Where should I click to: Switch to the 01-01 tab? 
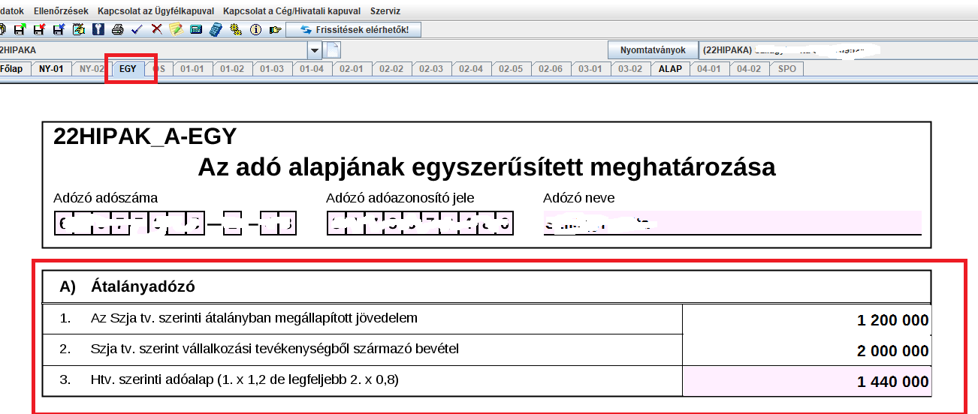[x=192, y=69]
